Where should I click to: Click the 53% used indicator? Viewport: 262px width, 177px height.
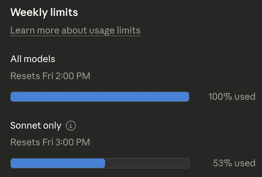point(234,163)
